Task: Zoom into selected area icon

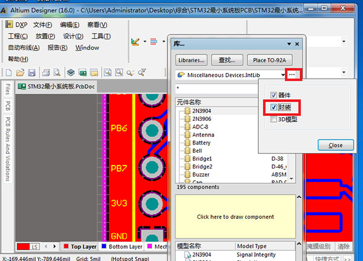Action: 119,72
